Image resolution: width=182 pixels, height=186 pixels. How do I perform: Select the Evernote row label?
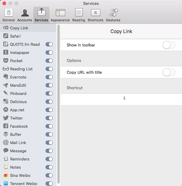pos(18,77)
